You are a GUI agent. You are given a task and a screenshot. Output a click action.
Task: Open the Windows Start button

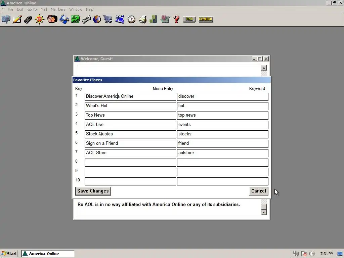pos(9,254)
